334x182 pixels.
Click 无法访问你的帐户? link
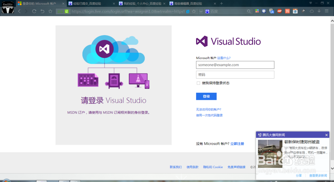coord(208,109)
